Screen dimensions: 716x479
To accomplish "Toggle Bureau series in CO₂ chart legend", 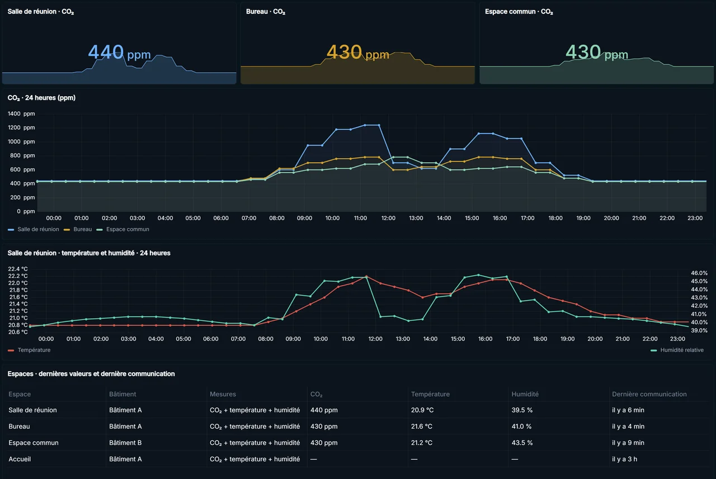I will 78,229.
